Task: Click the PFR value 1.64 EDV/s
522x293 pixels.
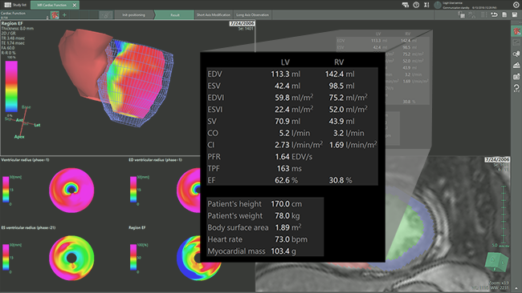Action: [294, 157]
